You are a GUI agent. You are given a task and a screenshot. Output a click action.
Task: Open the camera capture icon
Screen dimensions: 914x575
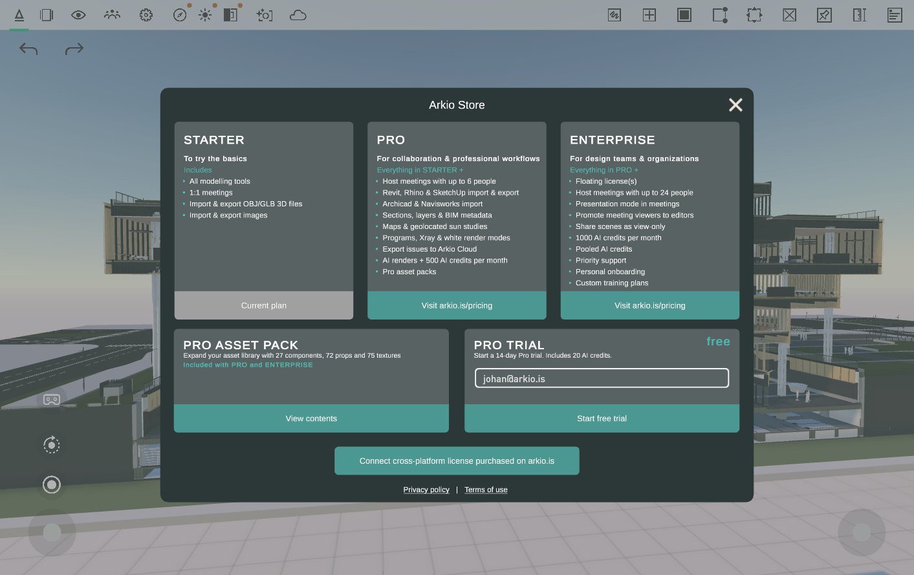(265, 15)
